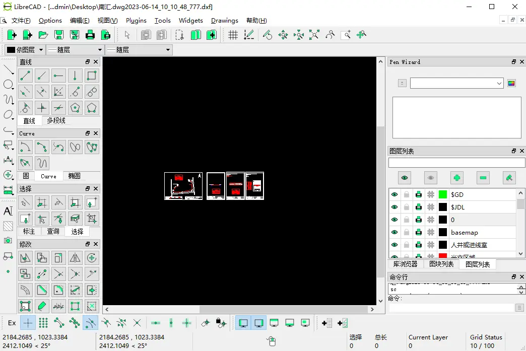Viewport: 526px width, 351px height.
Task: Click the $GD layer green color swatch
Action: click(443, 194)
